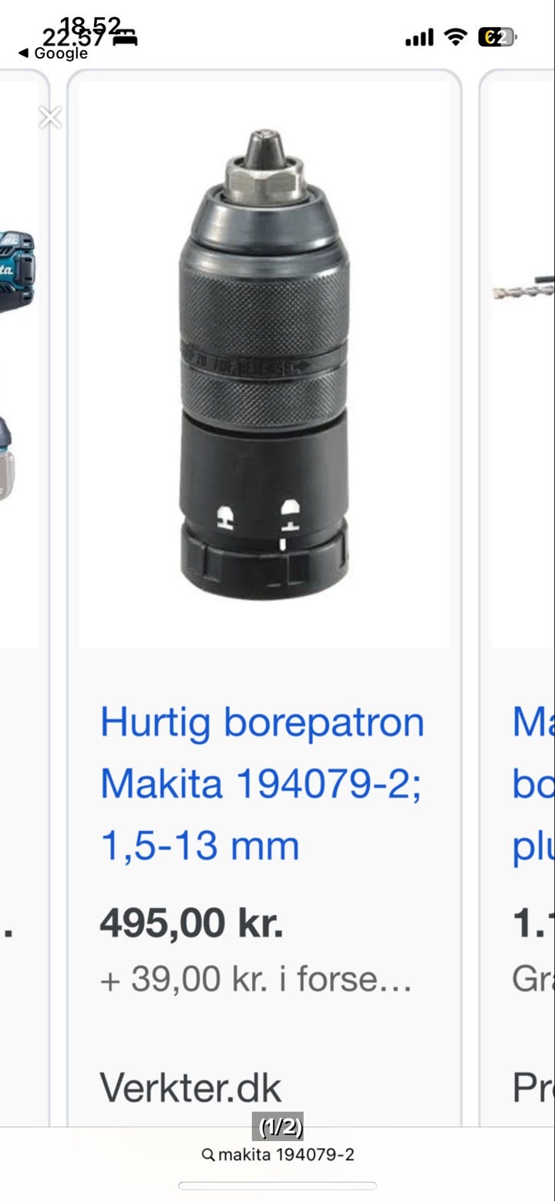Image resolution: width=555 pixels, height=1201 pixels.
Task: Tap the battery icon in the status bar
Action: click(498, 36)
